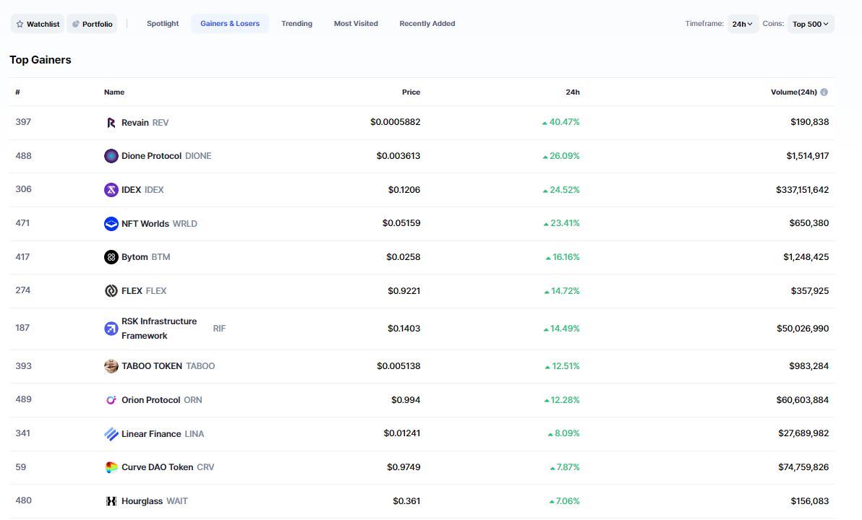Click the Portfolio button

coord(92,24)
